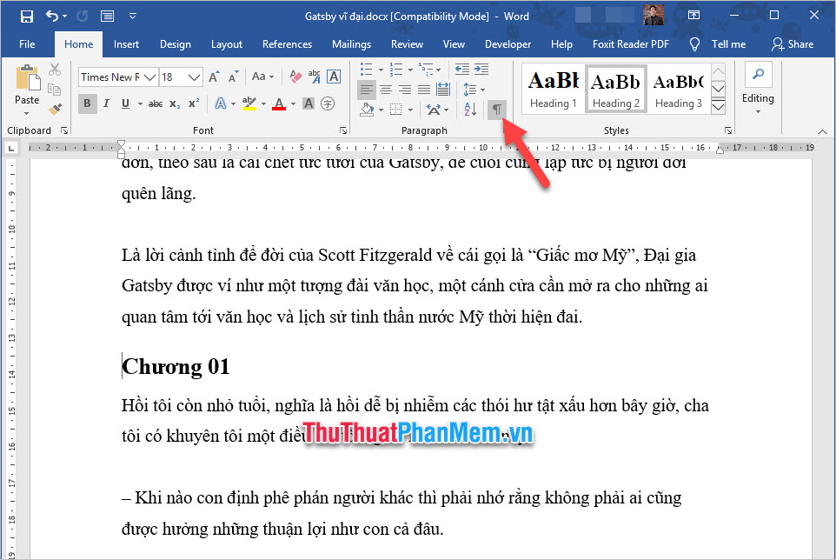Image resolution: width=836 pixels, height=560 pixels.
Task: Increase indent of the paragraph
Action: pos(480,70)
